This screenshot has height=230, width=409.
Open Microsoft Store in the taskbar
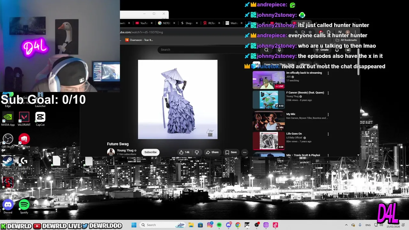tap(200, 225)
